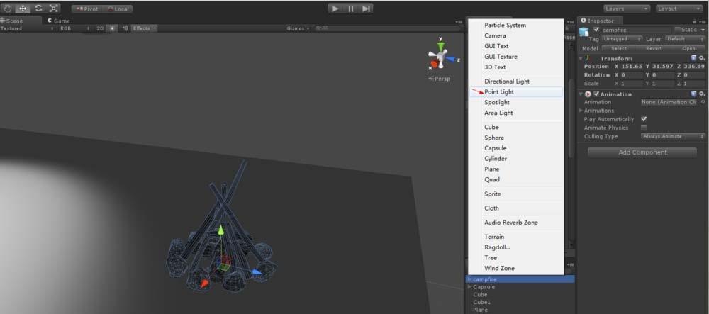Screen dimensions: 709x314
Task: Toggle 2D scene view mode
Action: point(100,28)
